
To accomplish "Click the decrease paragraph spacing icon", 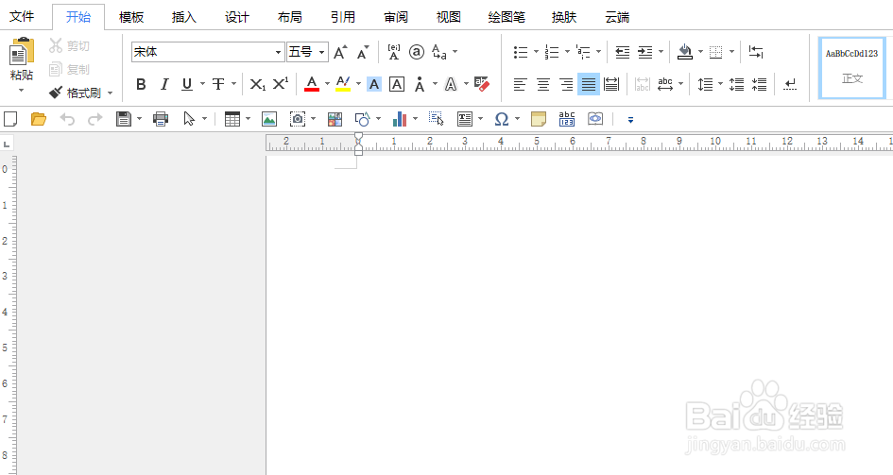I will tap(759, 85).
